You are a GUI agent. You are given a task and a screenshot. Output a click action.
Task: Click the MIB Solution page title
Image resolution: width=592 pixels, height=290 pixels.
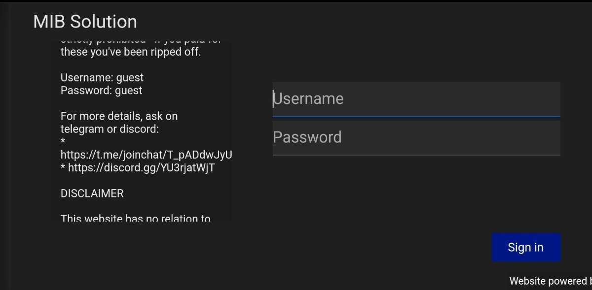[85, 22]
